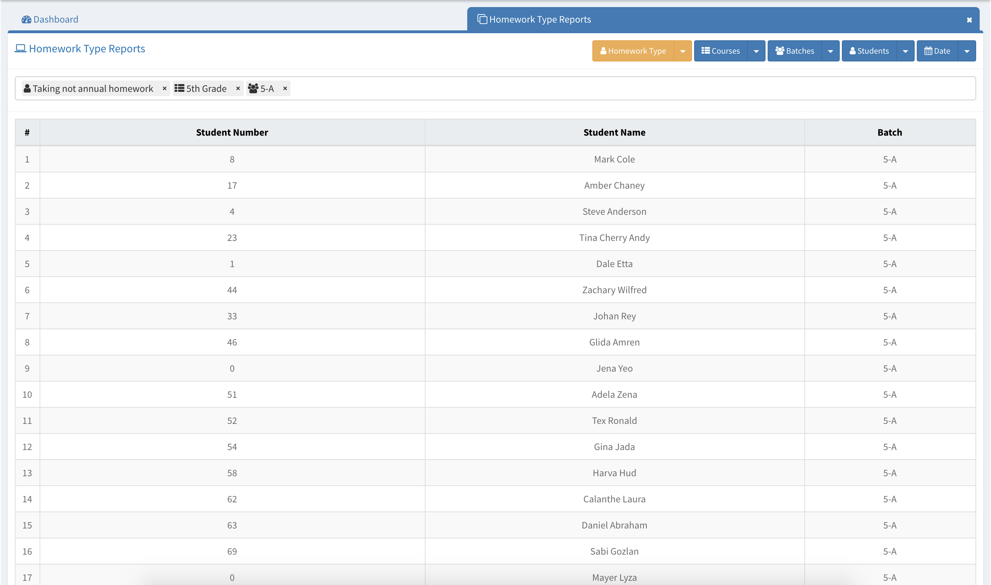
Task: Click the laptop icon beside Homework Type Reports heading
Action: coord(20,48)
